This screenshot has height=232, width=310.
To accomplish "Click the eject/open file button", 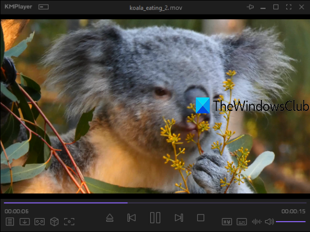I will pos(110,218).
